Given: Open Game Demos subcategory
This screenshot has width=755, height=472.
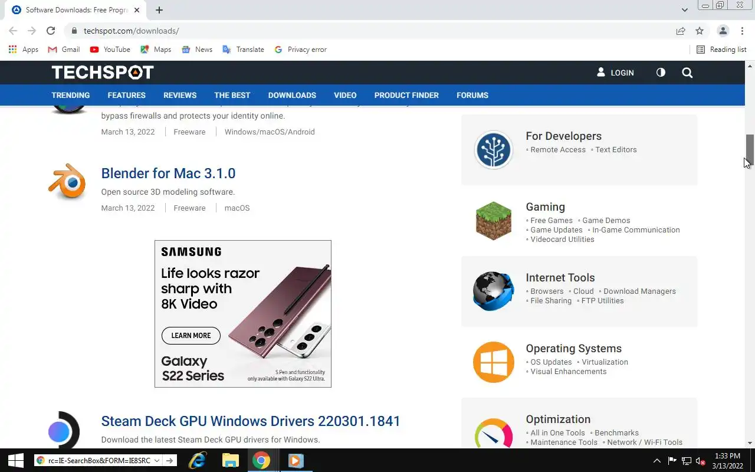Looking at the screenshot, I should tap(606, 221).
